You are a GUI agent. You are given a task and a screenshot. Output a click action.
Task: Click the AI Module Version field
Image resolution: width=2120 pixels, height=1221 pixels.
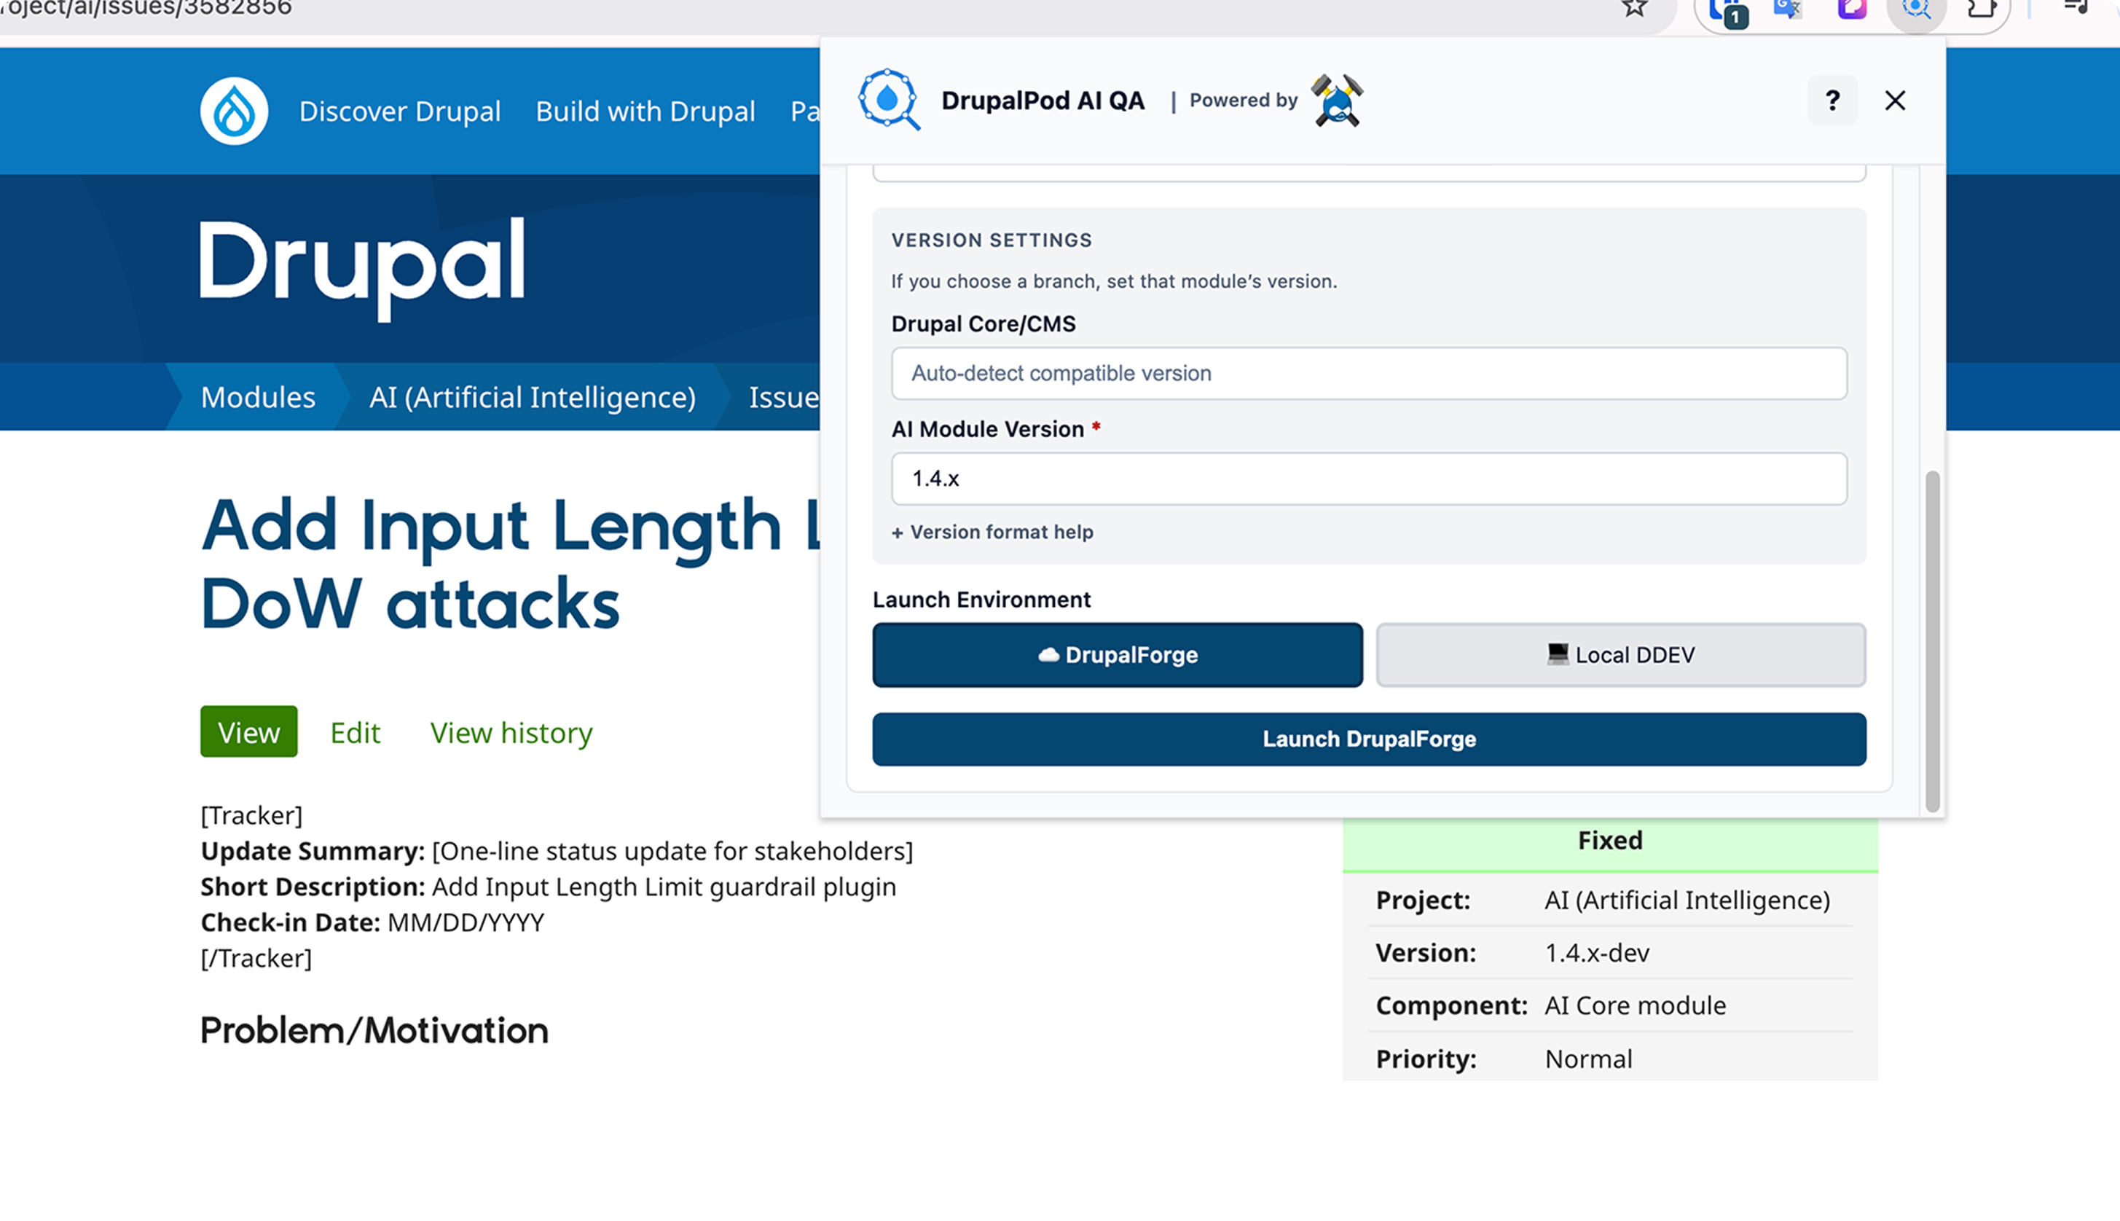click(1369, 479)
